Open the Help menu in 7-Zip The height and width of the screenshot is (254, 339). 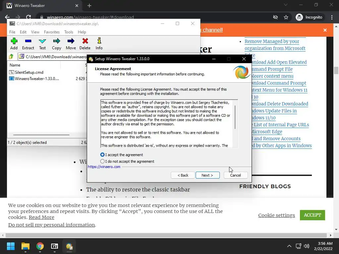pyautogui.click(x=82, y=32)
